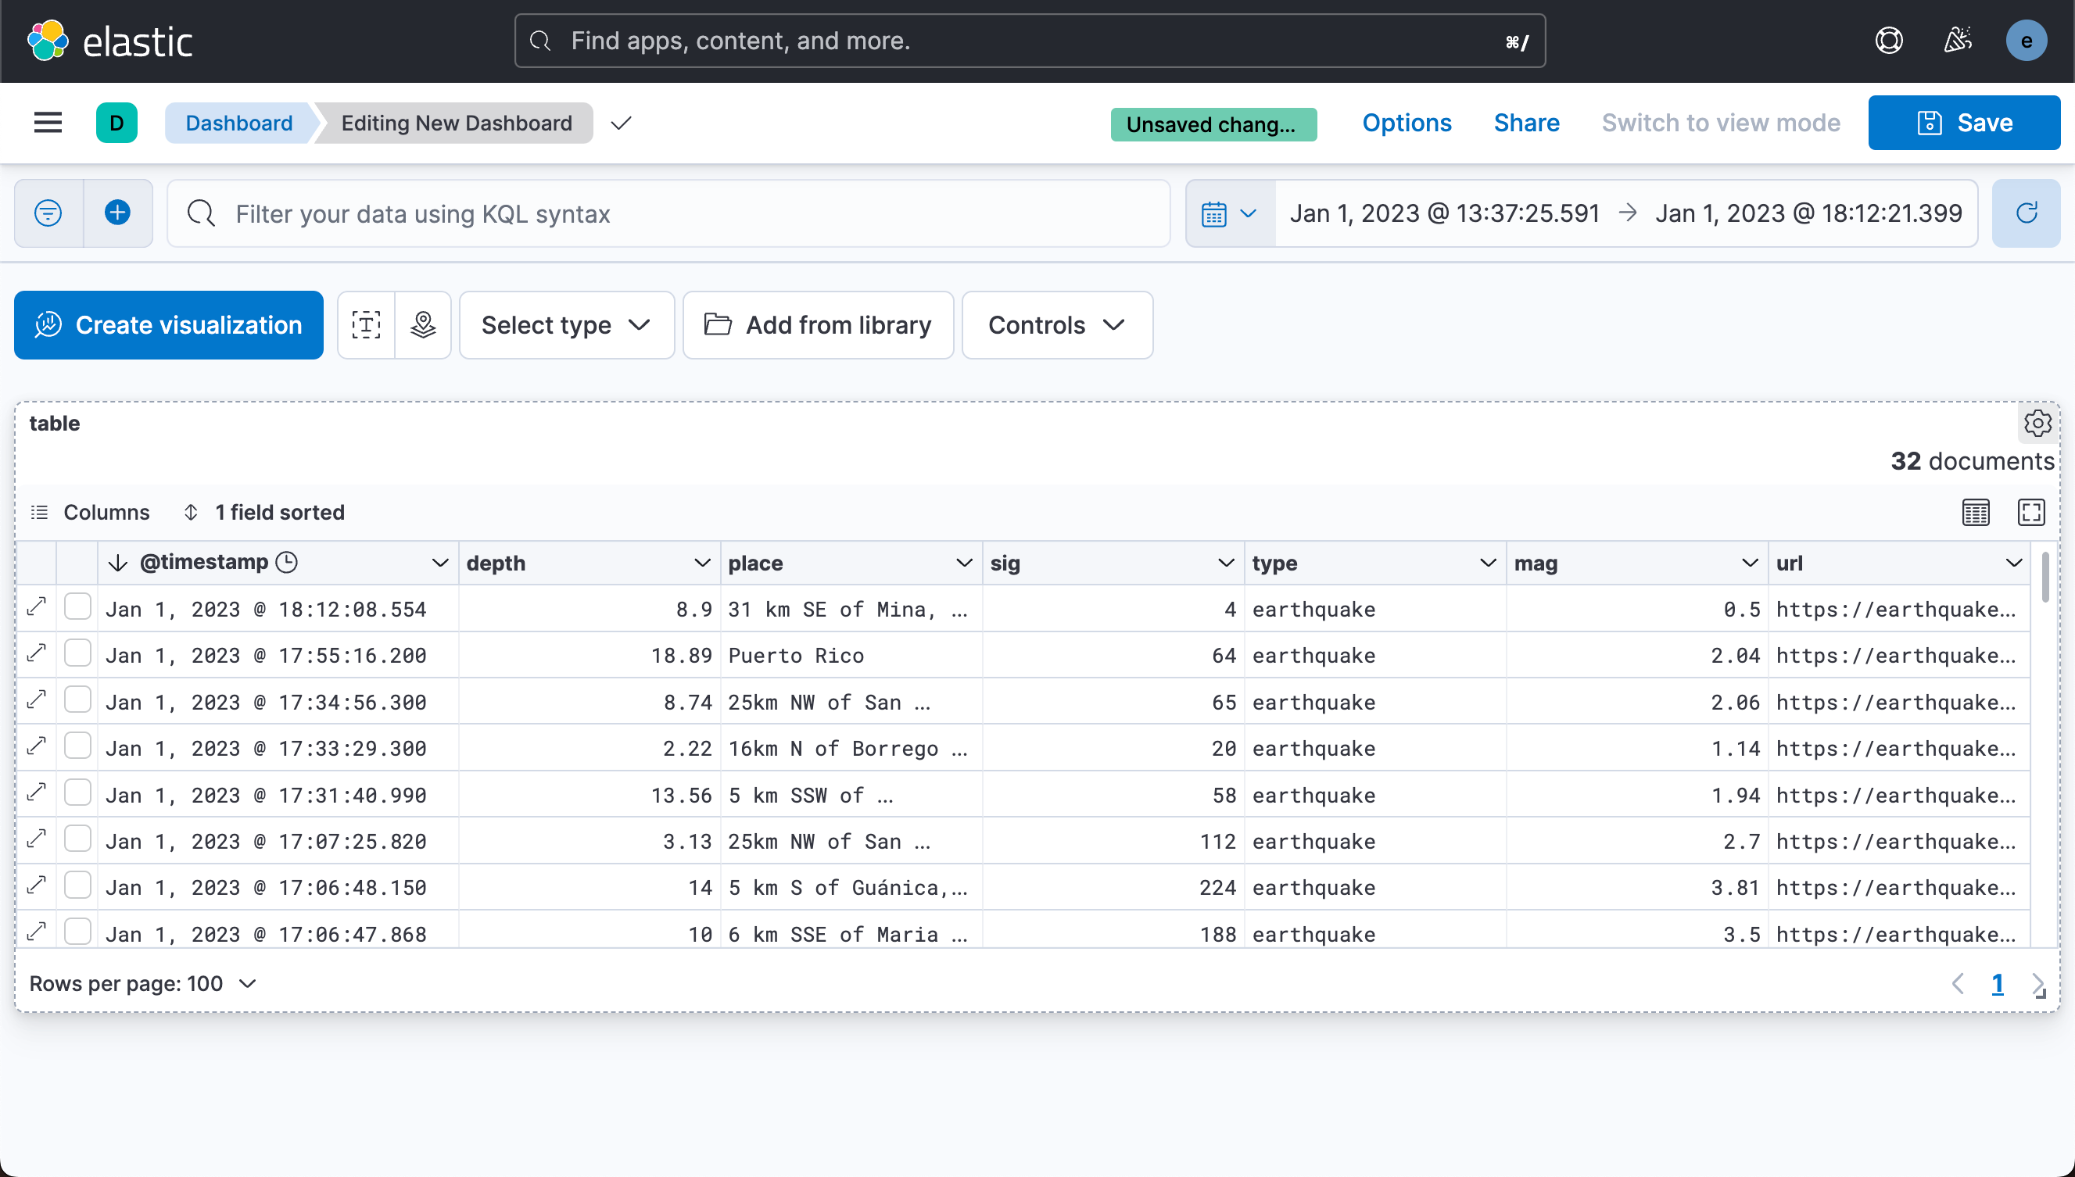2075x1177 pixels.
Task: Open the newsfeed celebration icon
Action: (1958, 41)
